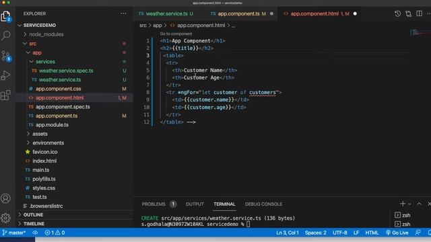431x242 pixels.
Task: Open the terminal launch profile dropdown arrow
Action: 409,204
